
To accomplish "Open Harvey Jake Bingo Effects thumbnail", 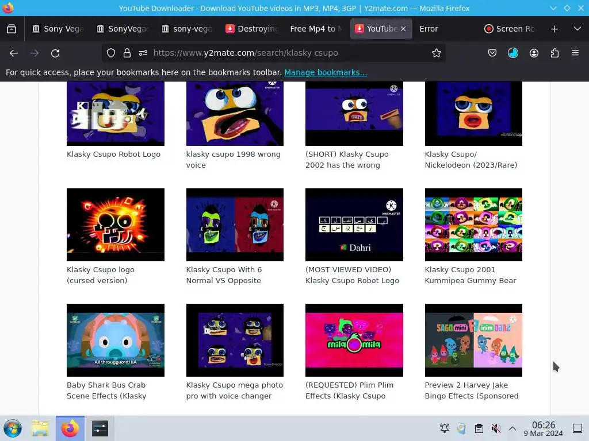I will (473, 340).
